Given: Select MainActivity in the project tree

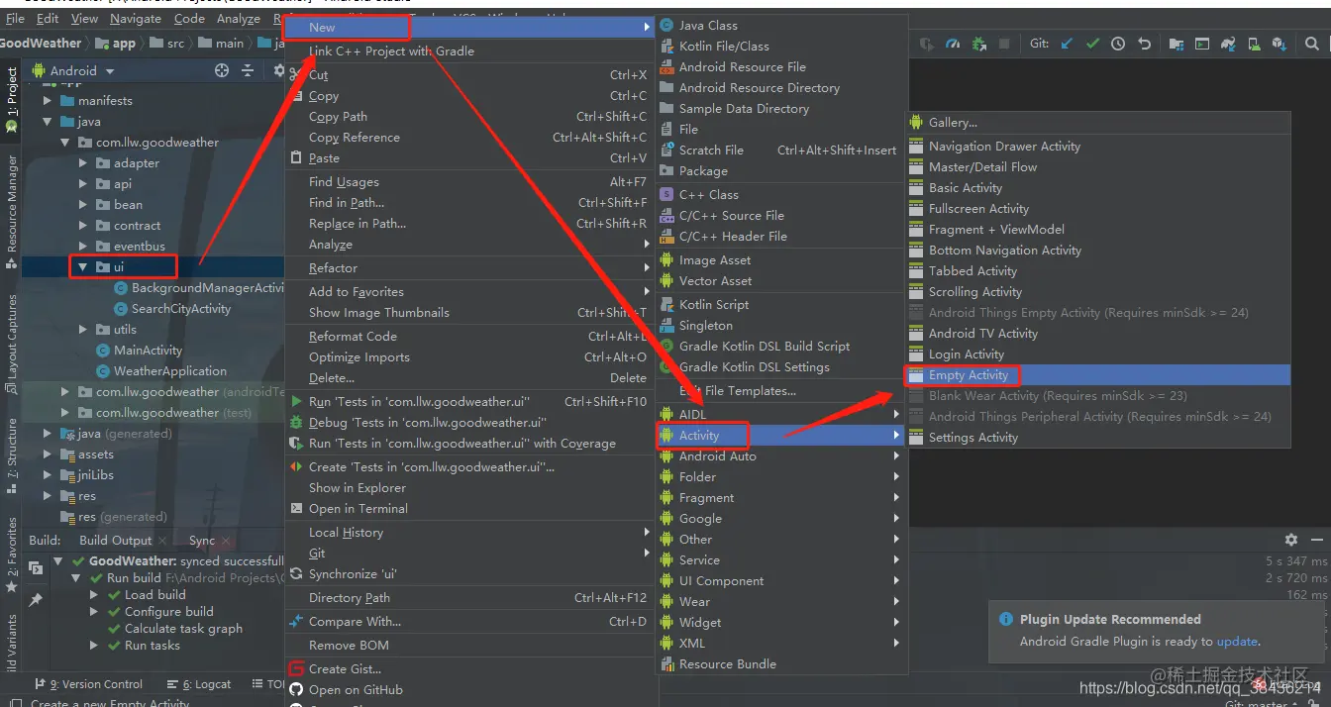Looking at the screenshot, I should [149, 351].
